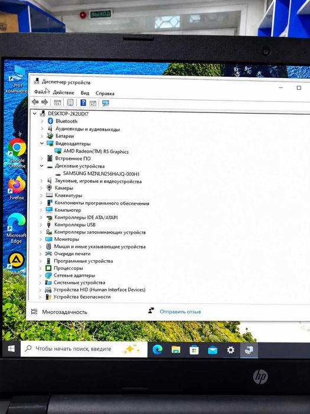The image size is (310, 414).
Task: Click the Мыши mouse icon
Action: 48,247
